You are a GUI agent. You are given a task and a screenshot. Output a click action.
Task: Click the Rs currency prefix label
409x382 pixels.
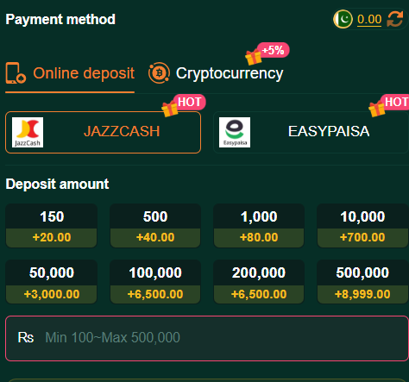pyautogui.click(x=26, y=337)
